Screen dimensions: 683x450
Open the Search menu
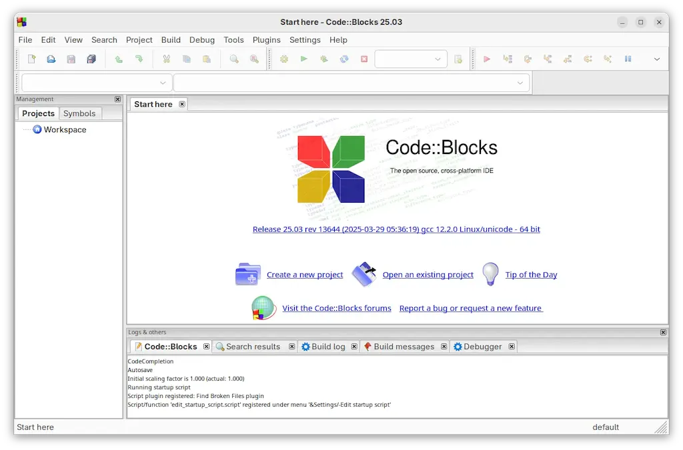[x=104, y=40]
